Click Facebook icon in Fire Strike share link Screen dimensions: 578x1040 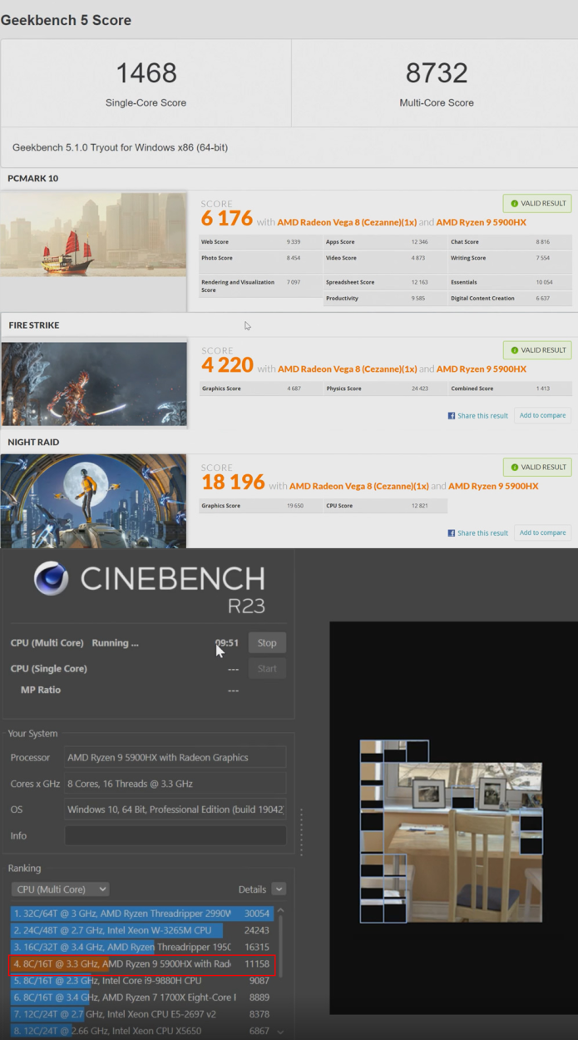(452, 416)
